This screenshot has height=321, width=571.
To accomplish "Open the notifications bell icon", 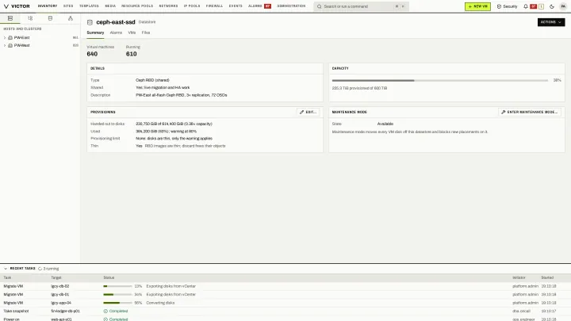I will 526,6.
